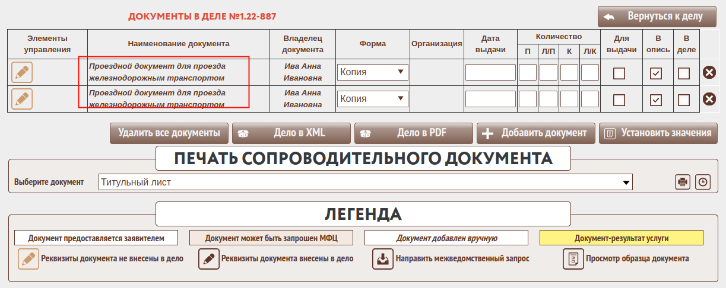726x288 pixels.
Task: Export case via 'Дело в PDF'
Action: [413, 133]
